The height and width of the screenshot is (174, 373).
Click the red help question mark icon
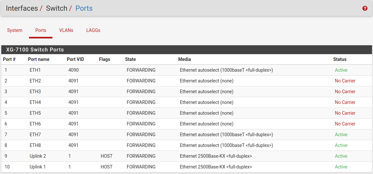(365, 8)
